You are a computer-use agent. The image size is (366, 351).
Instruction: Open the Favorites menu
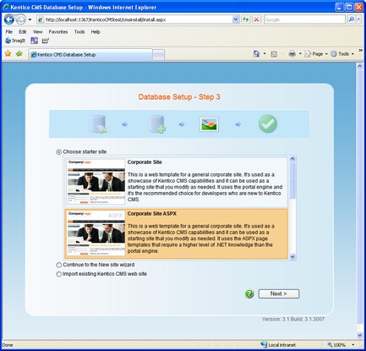point(58,32)
